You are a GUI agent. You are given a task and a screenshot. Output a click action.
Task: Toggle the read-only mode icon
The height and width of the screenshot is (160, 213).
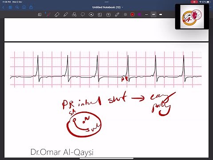click(x=39, y=15)
